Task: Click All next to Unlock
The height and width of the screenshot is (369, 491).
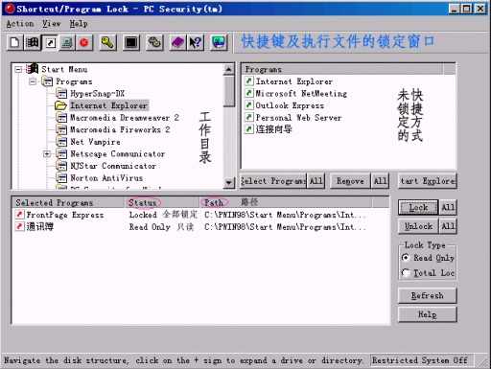Action: coord(448,226)
